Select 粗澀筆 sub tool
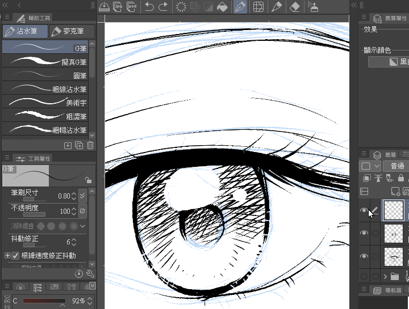This screenshot has width=409, height=309. tap(45, 116)
